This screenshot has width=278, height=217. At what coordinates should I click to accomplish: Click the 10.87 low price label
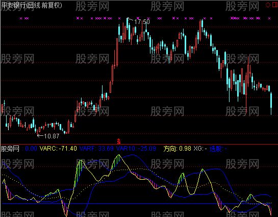[52, 136]
